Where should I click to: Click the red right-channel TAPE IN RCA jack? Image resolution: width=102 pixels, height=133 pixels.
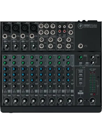point(60,31)
